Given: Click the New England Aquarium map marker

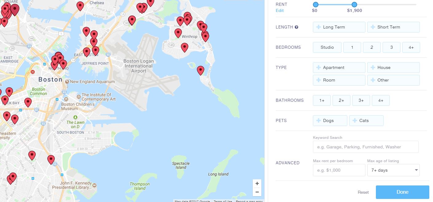Looking at the screenshot, I should click(67, 82).
